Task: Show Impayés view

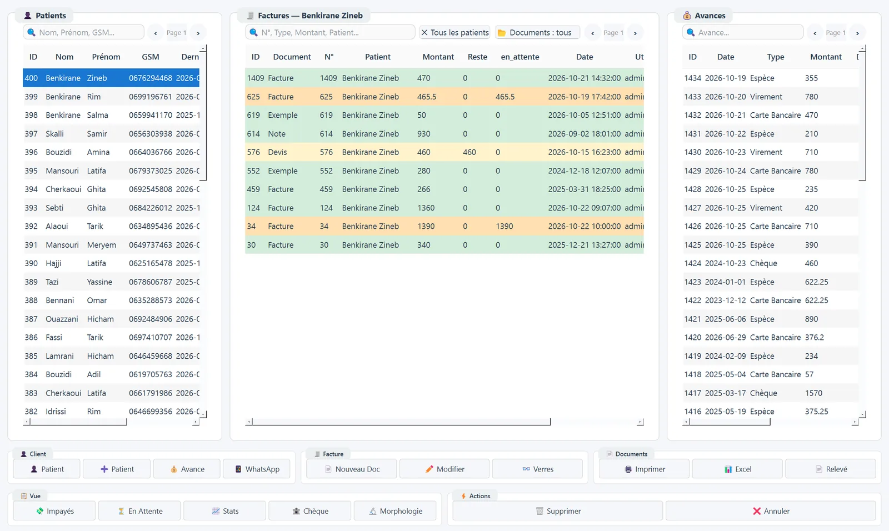Action: click(x=54, y=511)
